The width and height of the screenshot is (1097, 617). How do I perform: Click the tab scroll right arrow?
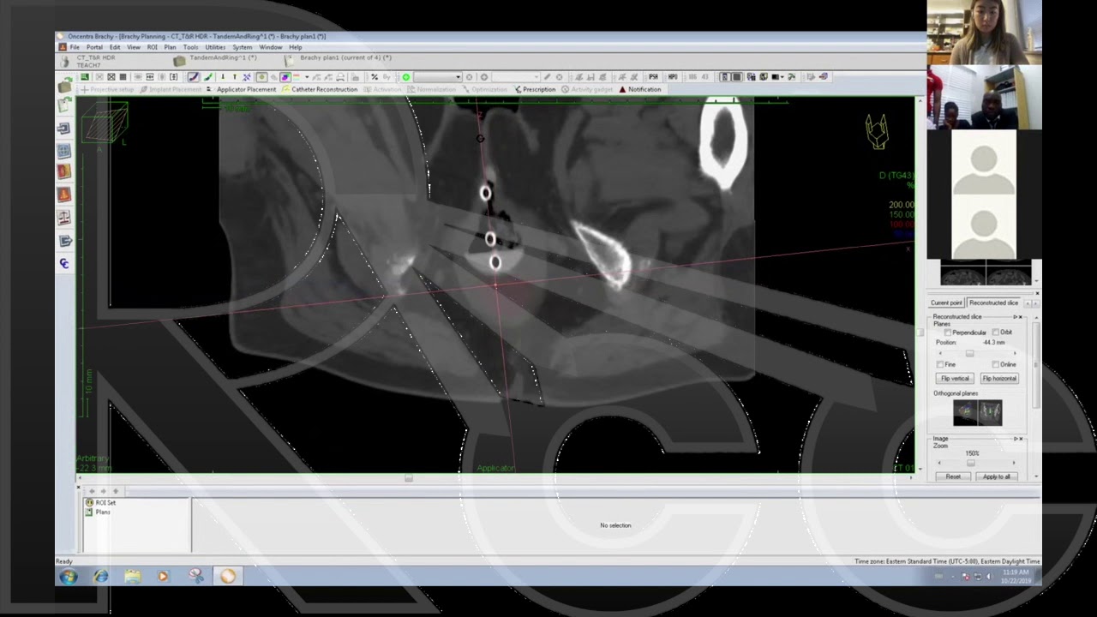pos(1035,303)
